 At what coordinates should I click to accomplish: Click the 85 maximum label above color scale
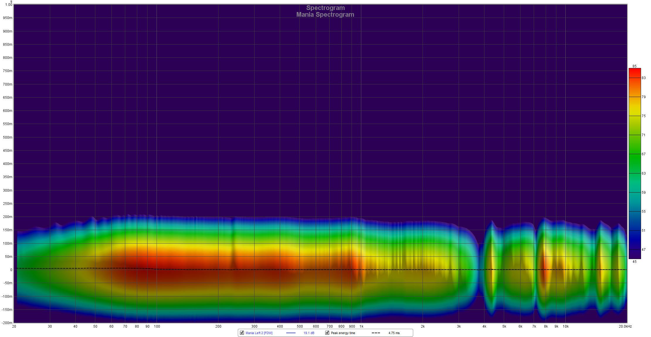(635, 66)
